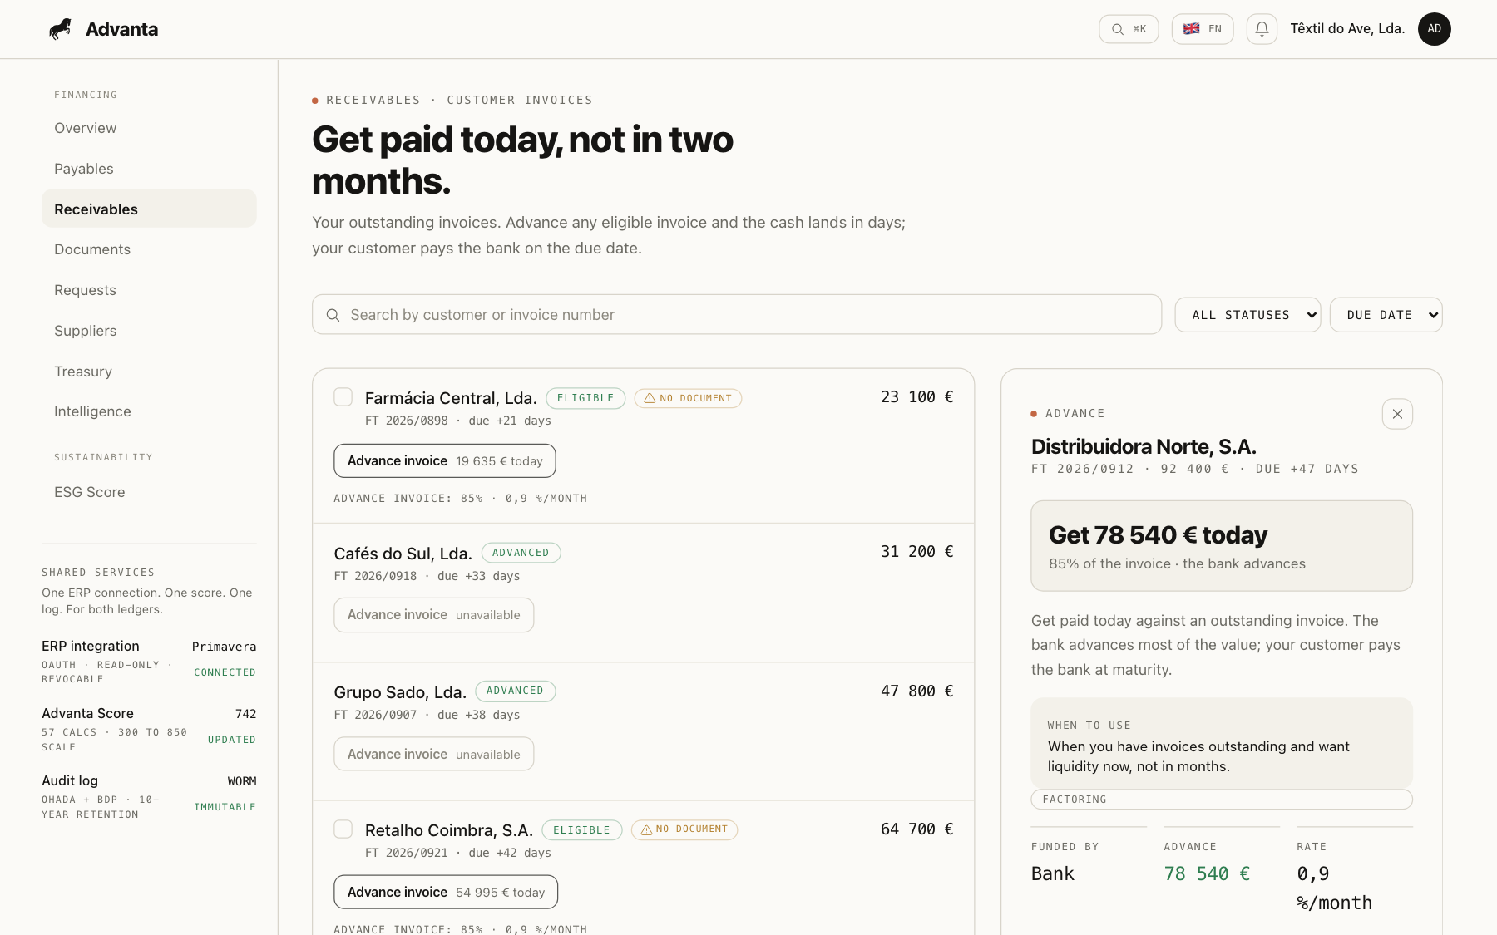Click the Immutable status for Audit log
The image size is (1497, 935).
click(225, 807)
